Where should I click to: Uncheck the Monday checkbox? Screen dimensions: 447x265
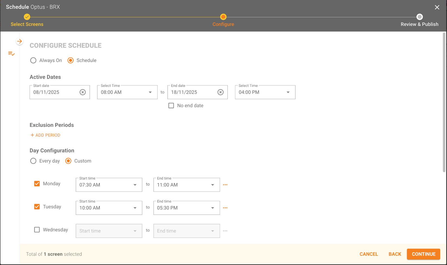(x=37, y=184)
